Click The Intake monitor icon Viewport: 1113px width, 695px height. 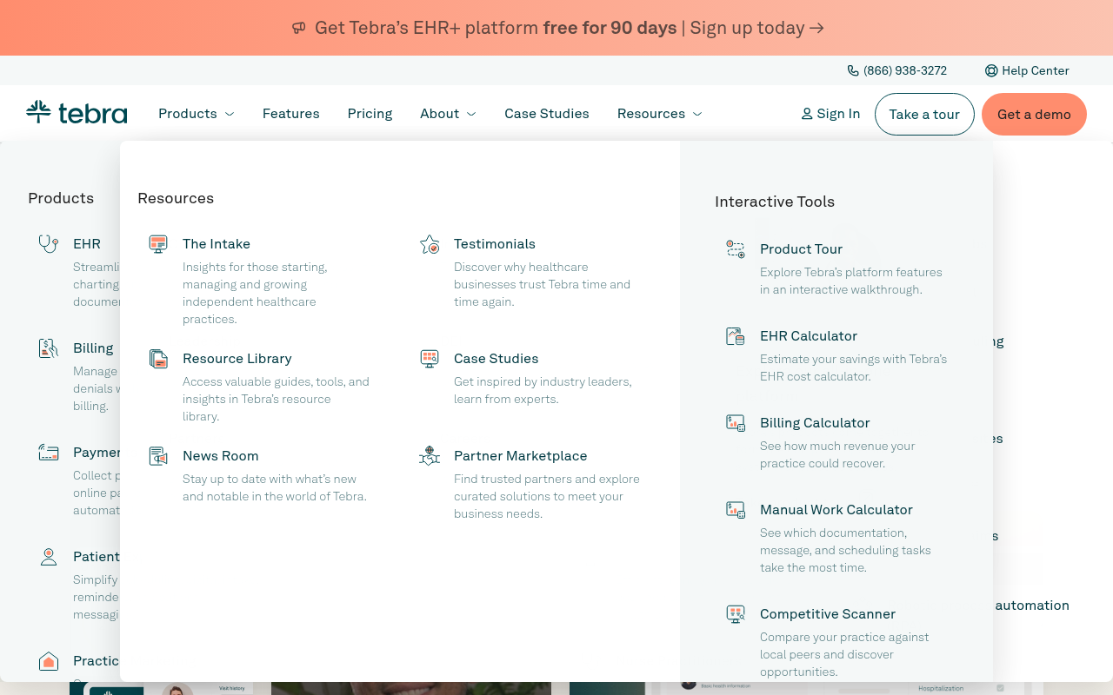pyautogui.click(x=158, y=244)
